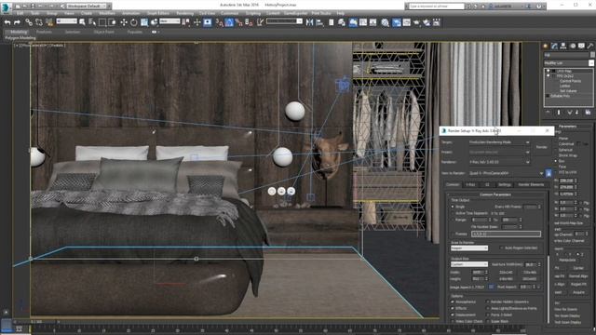Switch to the Settings tab in Render Setup

tap(505, 185)
